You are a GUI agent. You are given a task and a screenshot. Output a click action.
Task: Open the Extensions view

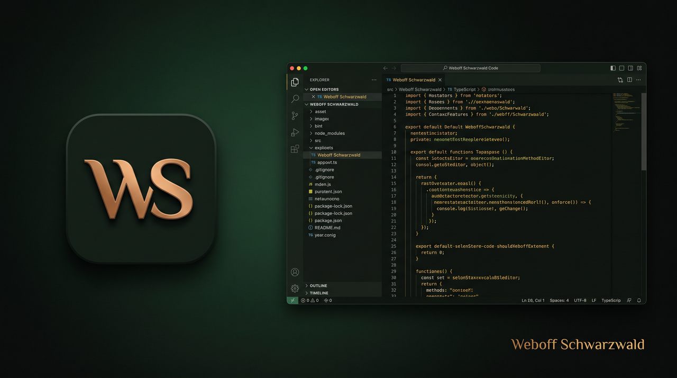295,149
